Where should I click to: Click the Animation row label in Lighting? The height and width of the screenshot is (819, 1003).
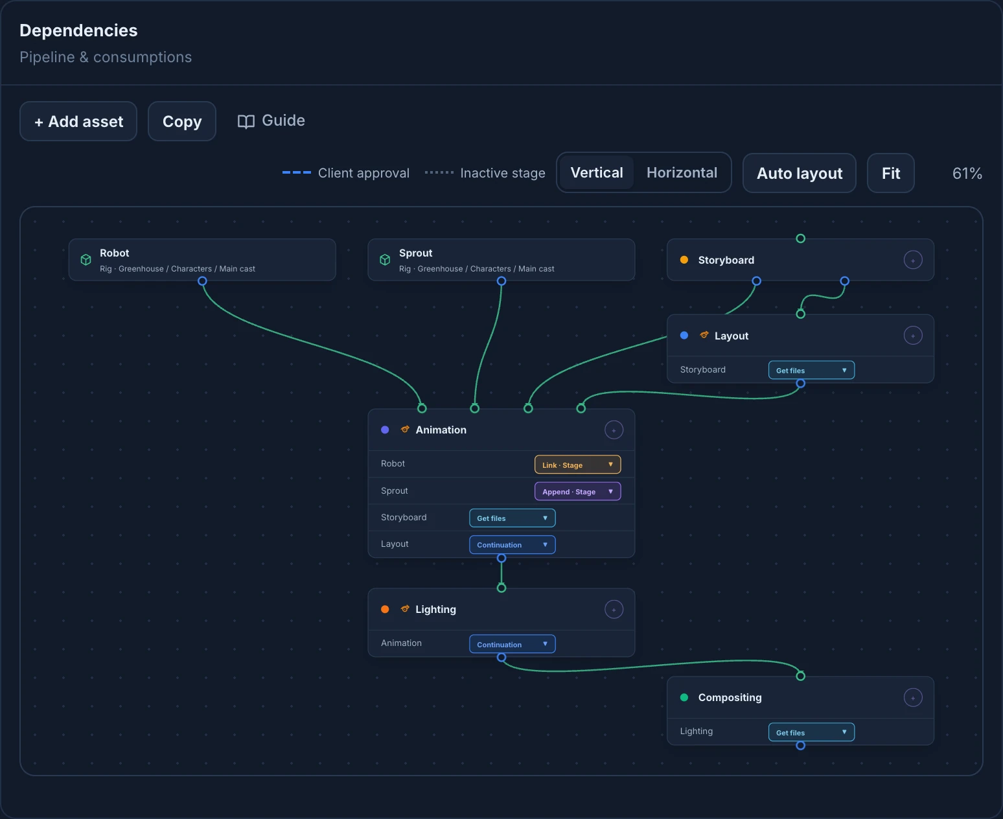(401, 643)
